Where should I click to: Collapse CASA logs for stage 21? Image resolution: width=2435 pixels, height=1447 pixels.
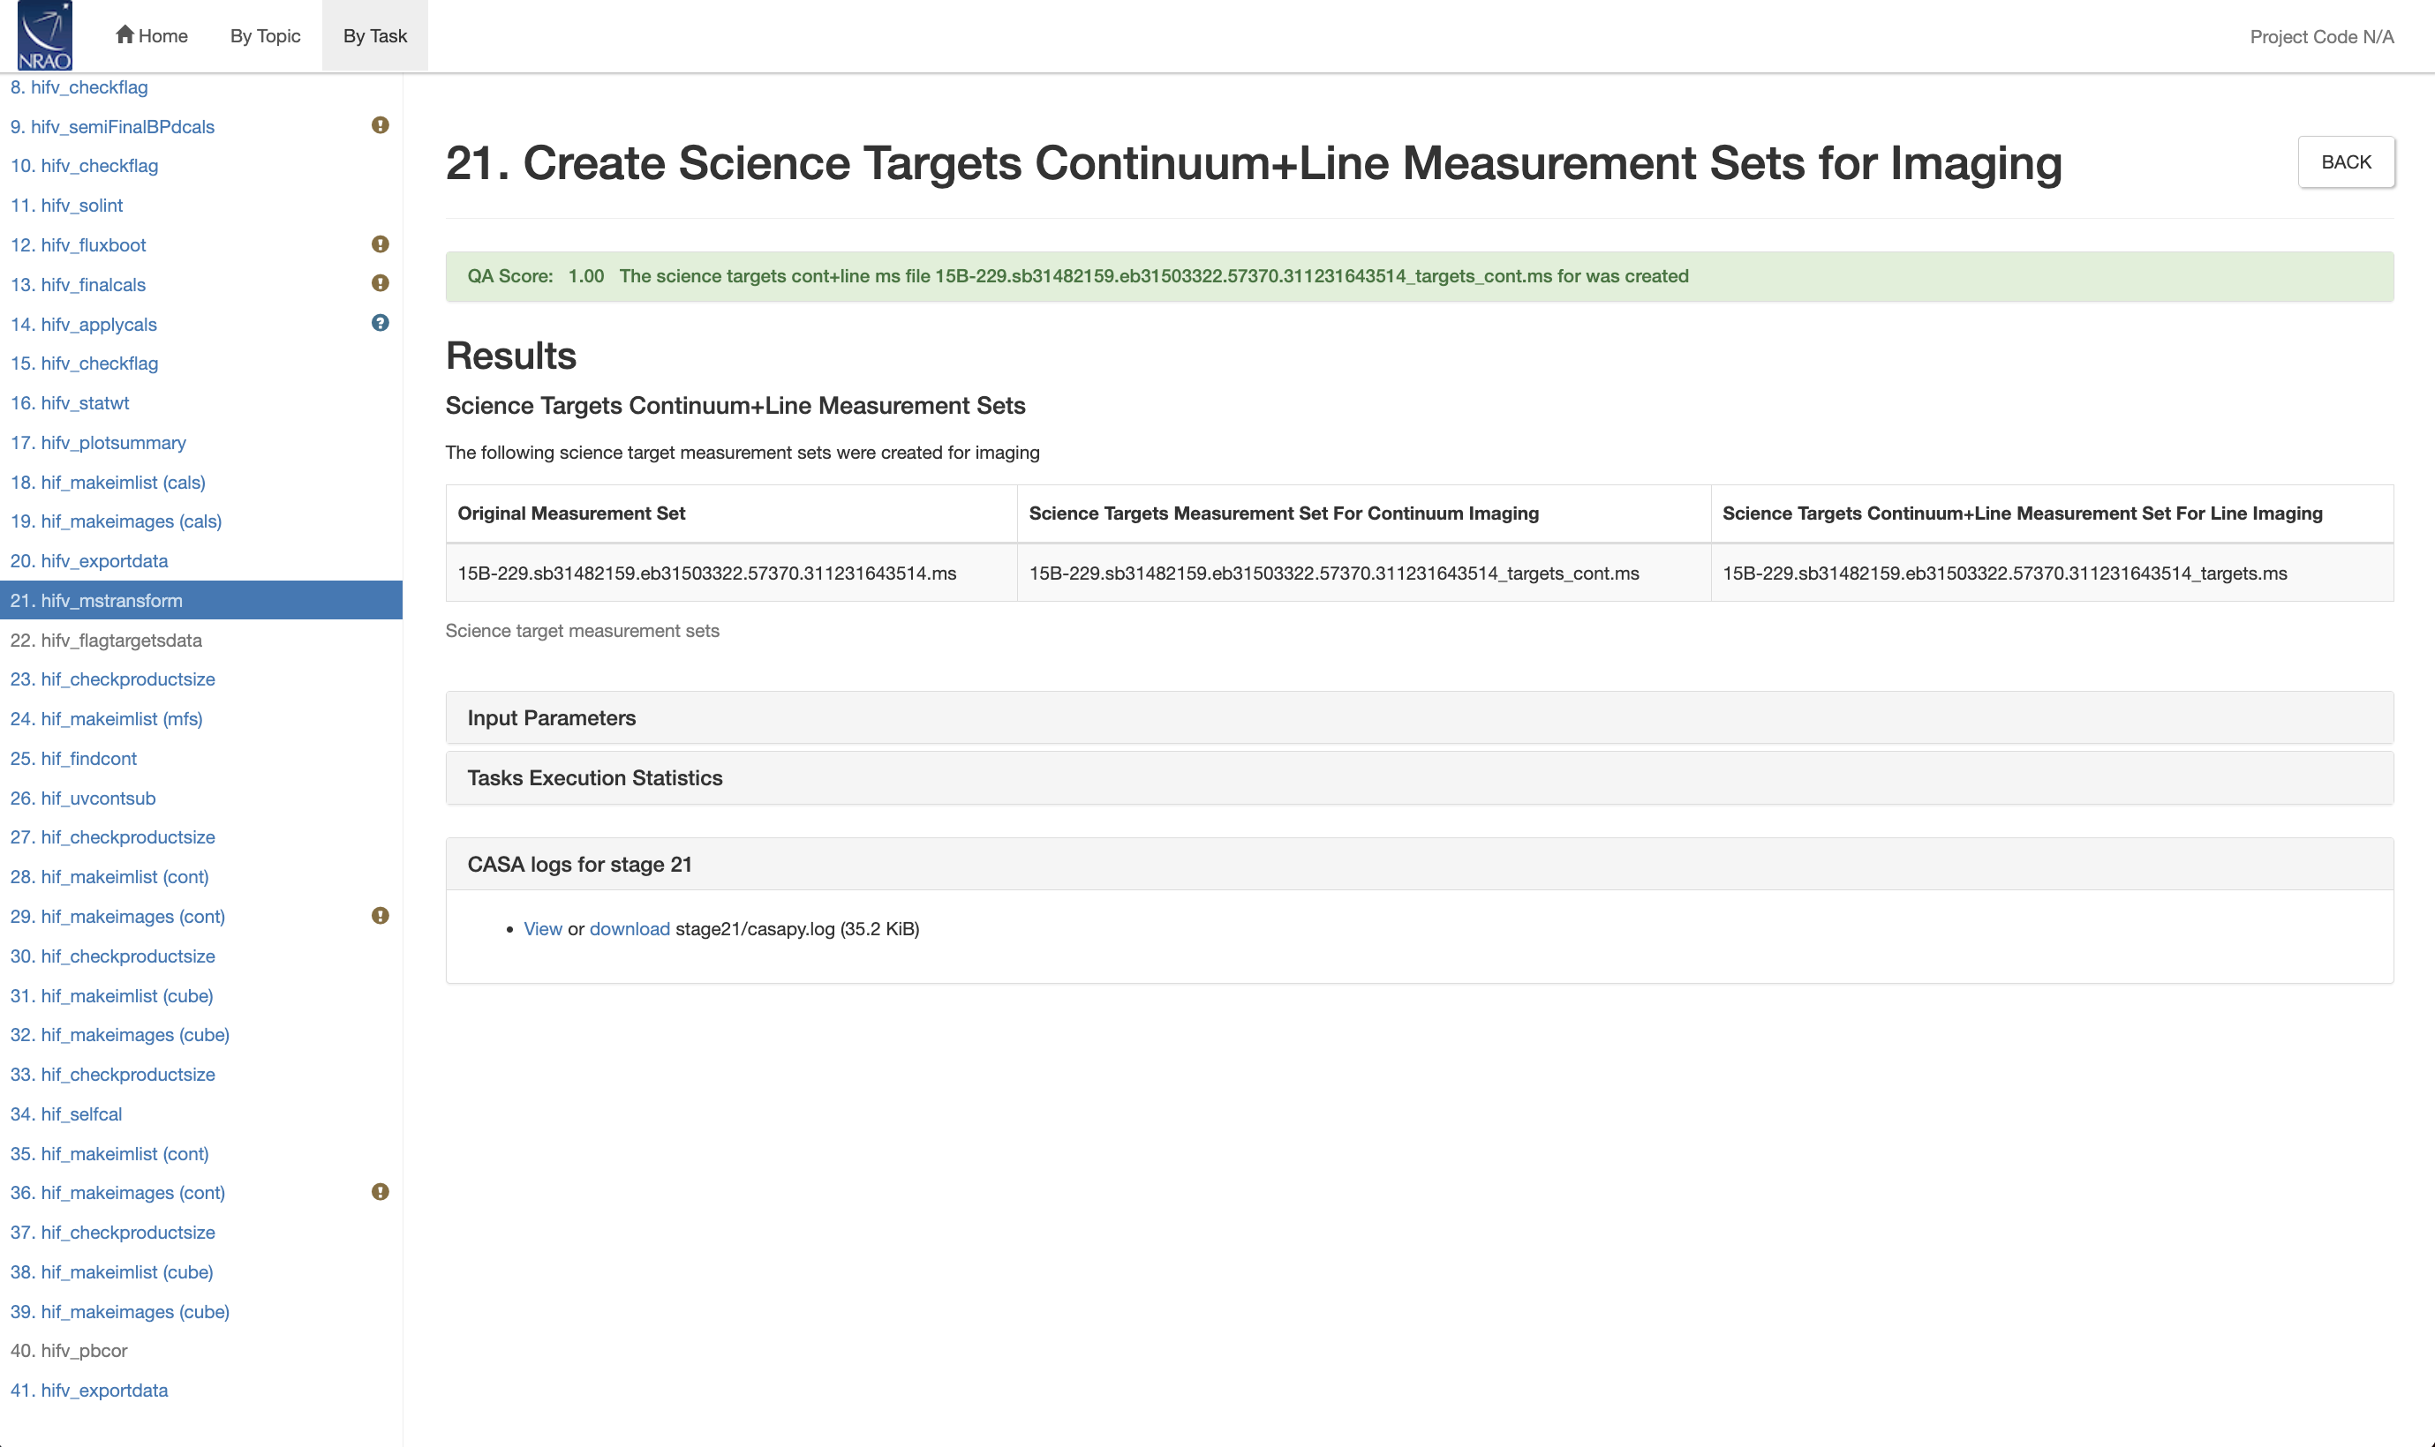1420,864
